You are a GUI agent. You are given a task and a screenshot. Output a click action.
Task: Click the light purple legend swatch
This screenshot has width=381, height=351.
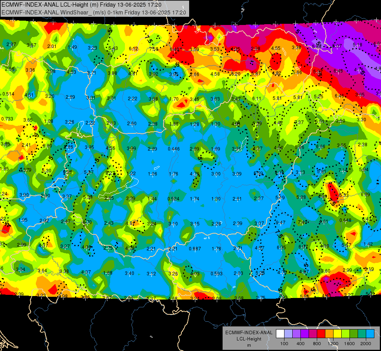[x=297, y=334]
